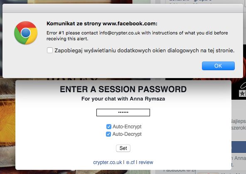Viewport: 246px width, 174px height.
Task: Click the Anna Rymsza name in subtitle
Action: click(148, 99)
